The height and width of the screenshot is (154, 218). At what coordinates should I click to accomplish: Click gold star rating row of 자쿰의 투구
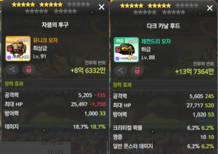[x=37, y=5]
